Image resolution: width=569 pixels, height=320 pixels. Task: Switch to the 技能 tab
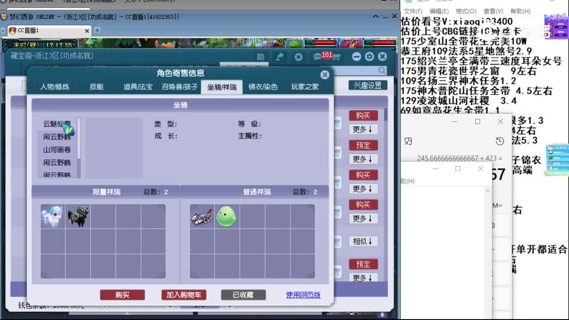tap(96, 87)
